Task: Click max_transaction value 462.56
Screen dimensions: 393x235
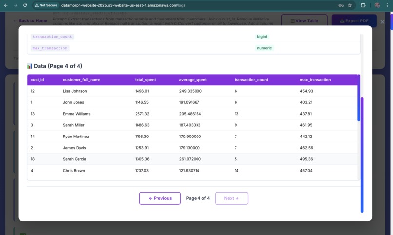Action: [306, 148]
